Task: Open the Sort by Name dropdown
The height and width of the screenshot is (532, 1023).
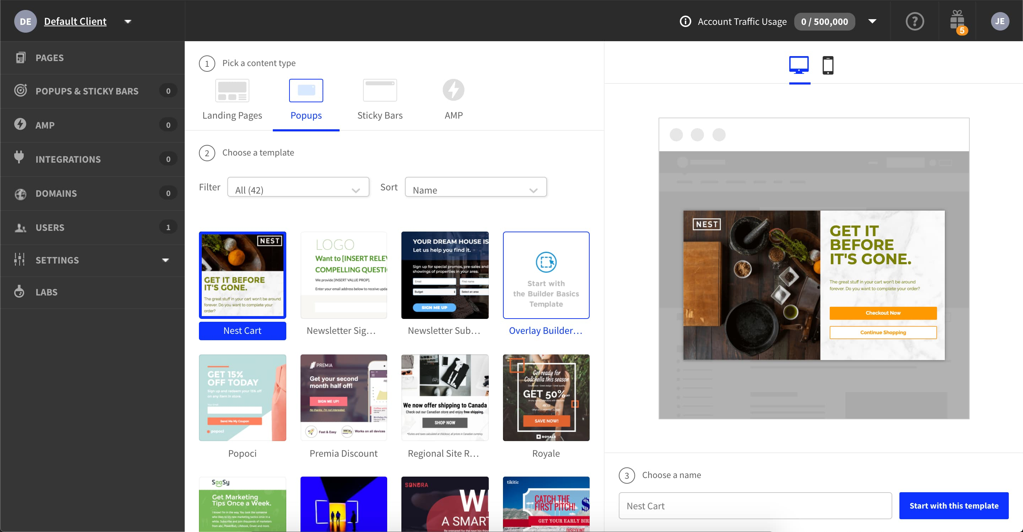Action: coord(475,187)
